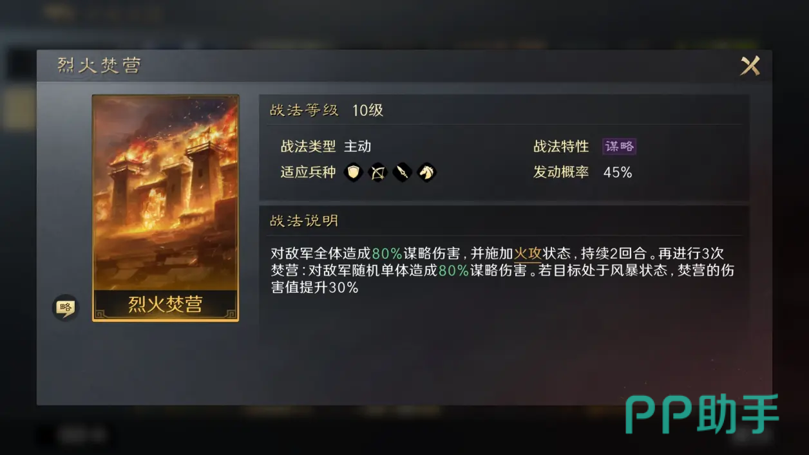The image size is (809, 455).
Task: Tap the spear troop type icon
Action: [x=402, y=172]
